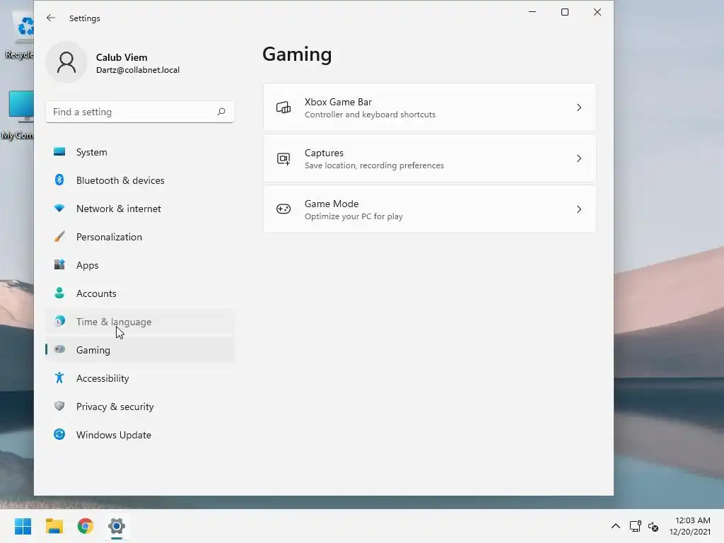Select System in the sidebar
The image size is (724, 543).
click(x=140, y=152)
